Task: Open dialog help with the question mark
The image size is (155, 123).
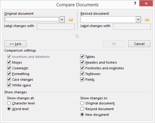Action: pos(135,4)
